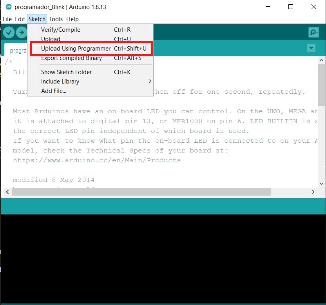Open the Edit menu

tap(20, 19)
